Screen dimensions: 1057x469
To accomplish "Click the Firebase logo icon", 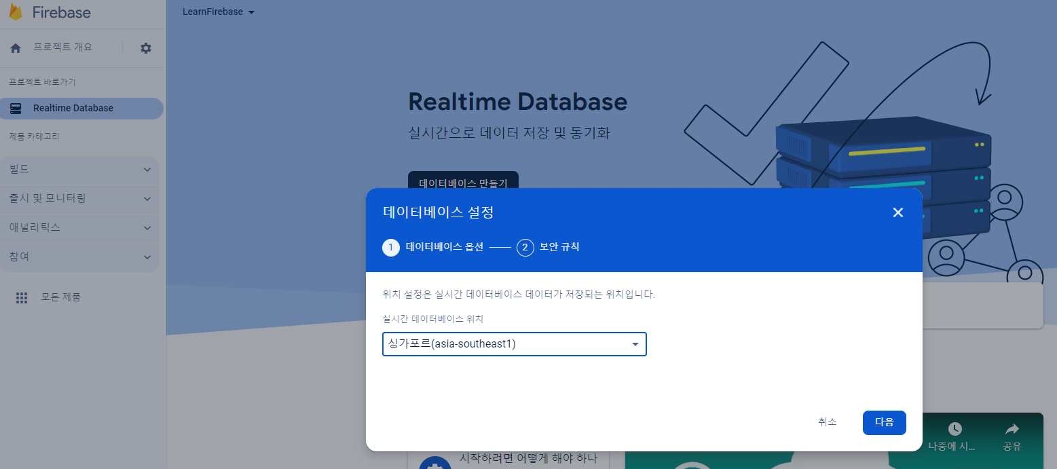I will tap(16, 12).
